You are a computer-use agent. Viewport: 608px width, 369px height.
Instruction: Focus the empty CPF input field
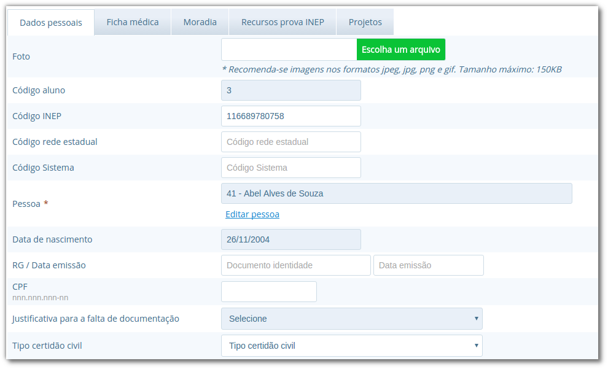268,292
